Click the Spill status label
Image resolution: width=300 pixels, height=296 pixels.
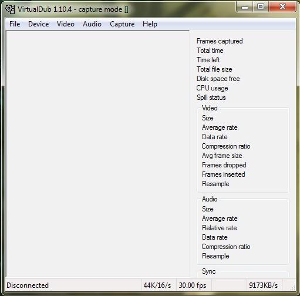click(211, 97)
